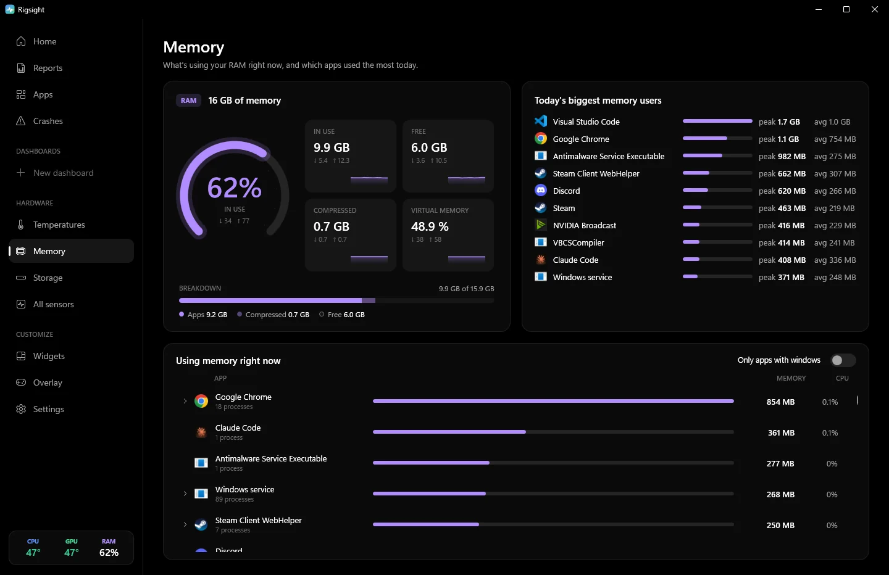The width and height of the screenshot is (889, 575).
Task: Click the '250 MB' memory value
Action: [780, 525]
